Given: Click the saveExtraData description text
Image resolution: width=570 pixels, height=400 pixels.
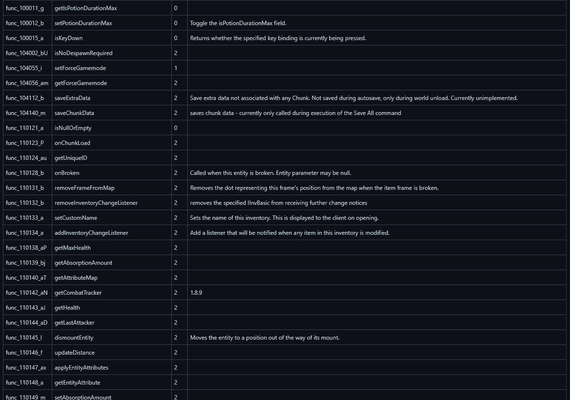Looking at the screenshot, I should point(354,98).
